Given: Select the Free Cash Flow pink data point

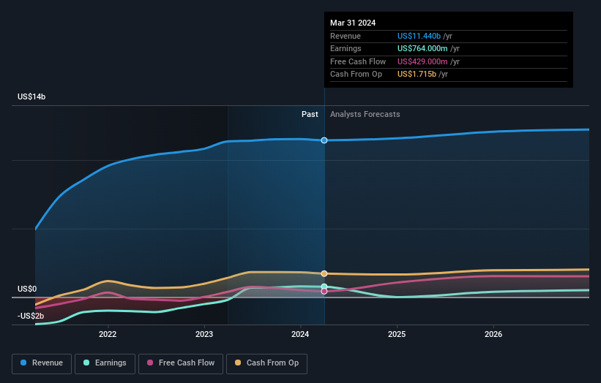Looking at the screenshot, I should tap(324, 292).
